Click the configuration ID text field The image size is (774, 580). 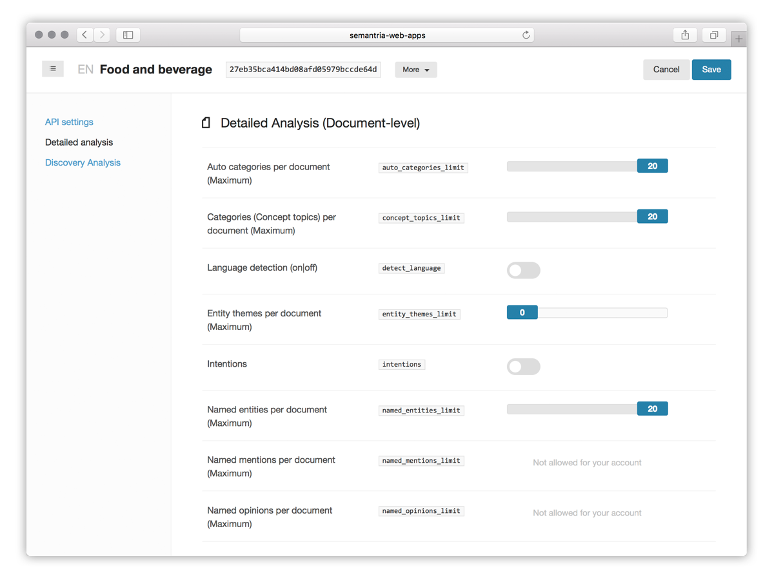(303, 70)
